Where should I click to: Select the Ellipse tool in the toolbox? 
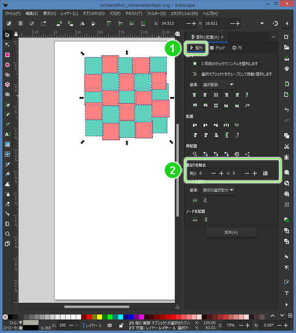pyautogui.click(x=7, y=65)
